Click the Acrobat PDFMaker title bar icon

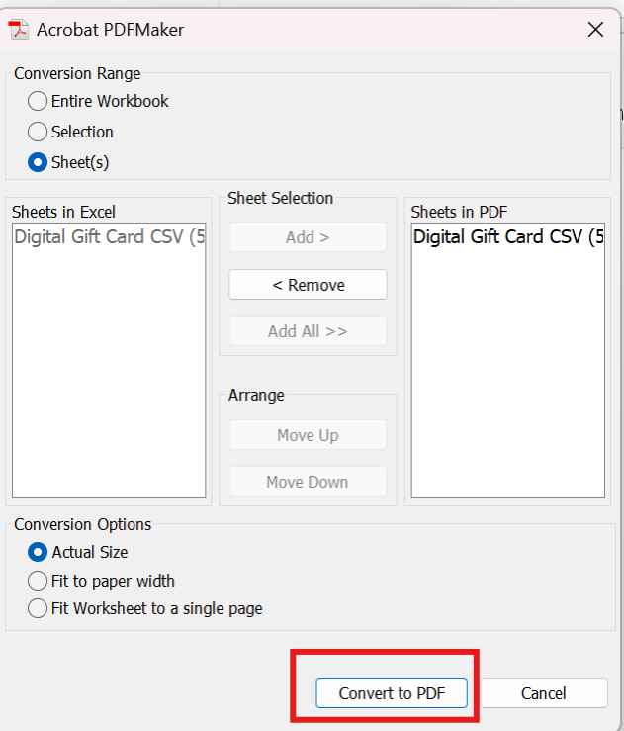[x=19, y=29]
